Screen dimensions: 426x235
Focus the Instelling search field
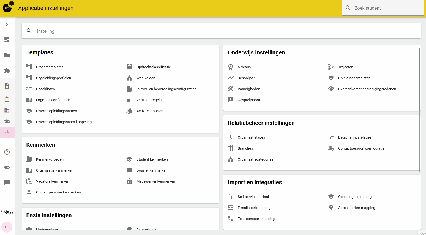pyautogui.click(x=221, y=31)
